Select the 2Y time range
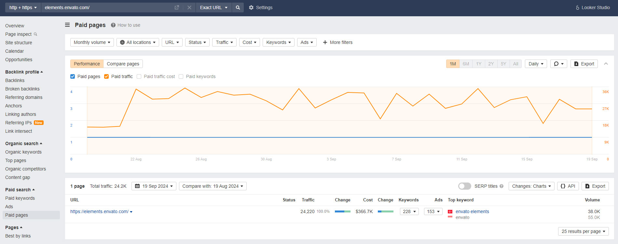 tap(491, 64)
